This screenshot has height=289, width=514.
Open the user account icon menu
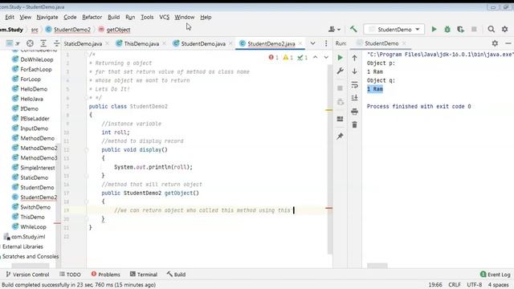pos(334,30)
